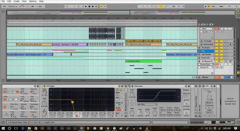
Task: Open the 1 Bar quantization menu
Action: tap(41, 6)
